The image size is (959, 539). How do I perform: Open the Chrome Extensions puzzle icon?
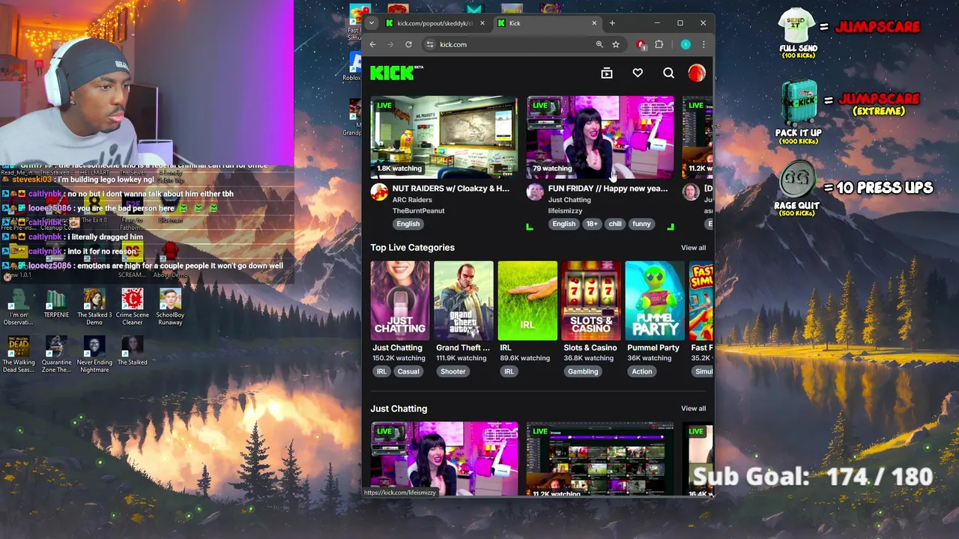(659, 44)
